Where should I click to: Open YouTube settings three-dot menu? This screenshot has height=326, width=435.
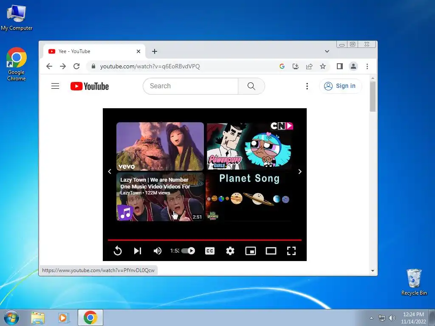pyautogui.click(x=307, y=86)
